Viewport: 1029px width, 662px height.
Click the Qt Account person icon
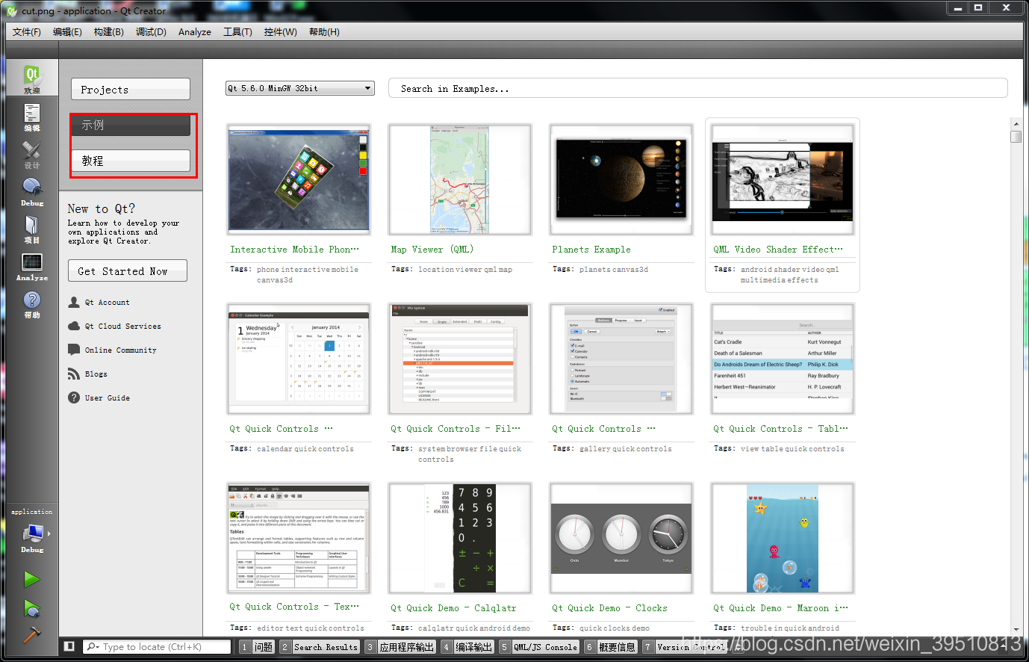click(74, 302)
